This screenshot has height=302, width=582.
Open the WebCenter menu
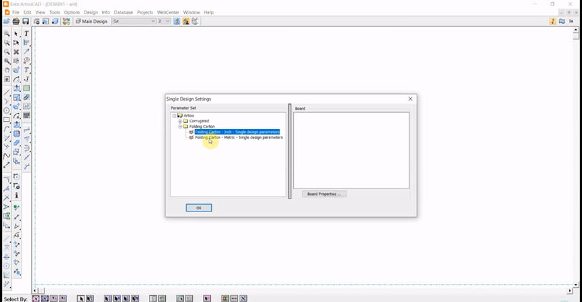(x=168, y=12)
